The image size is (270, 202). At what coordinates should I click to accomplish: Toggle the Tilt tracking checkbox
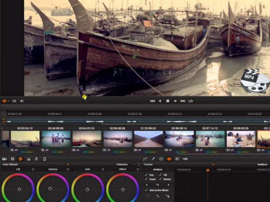[161, 175]
